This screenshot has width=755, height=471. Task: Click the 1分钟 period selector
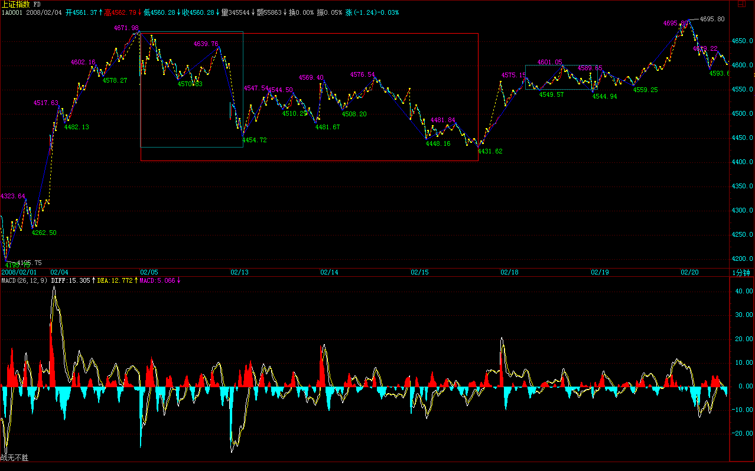pyautogui.click(x=741, y=273)
